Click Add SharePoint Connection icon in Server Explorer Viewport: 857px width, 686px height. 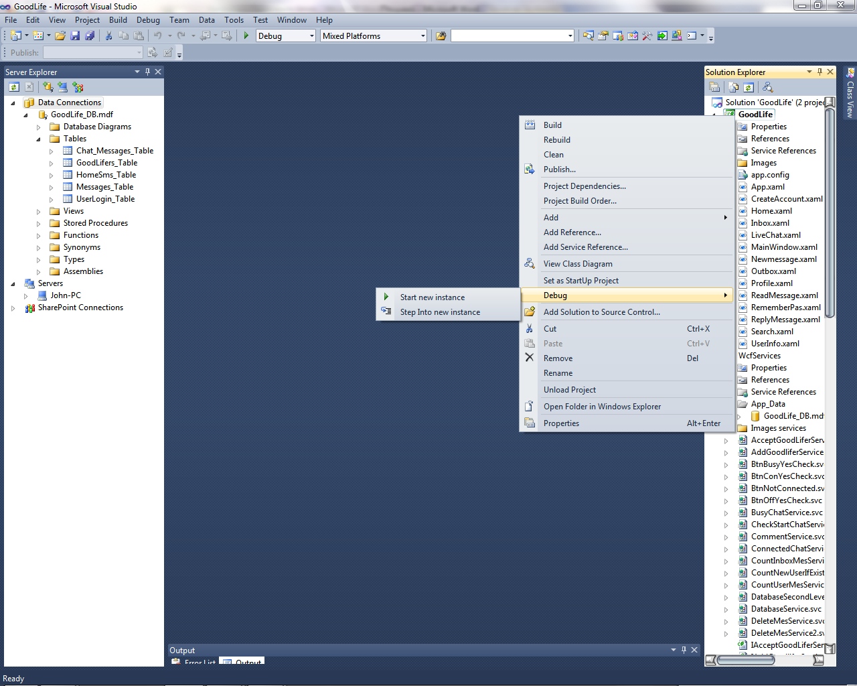[78, 87]
